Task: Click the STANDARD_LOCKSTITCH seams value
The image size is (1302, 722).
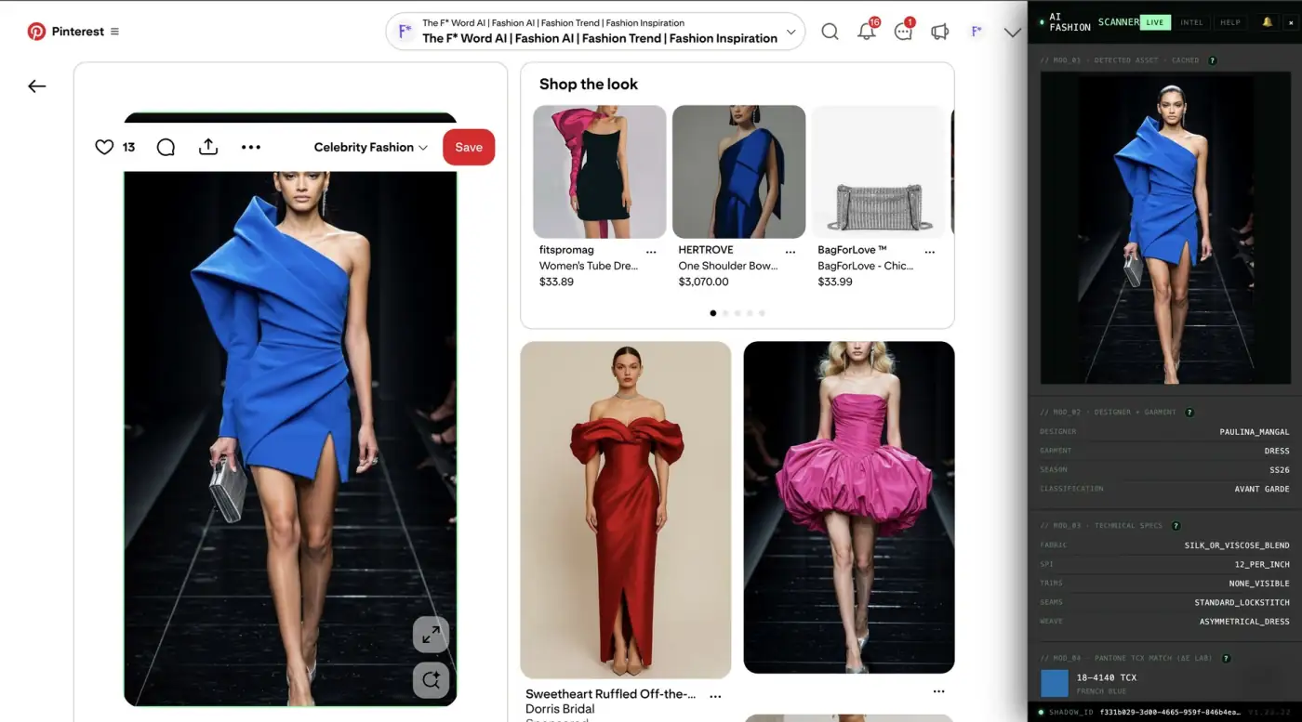Action: point(1242,602)
